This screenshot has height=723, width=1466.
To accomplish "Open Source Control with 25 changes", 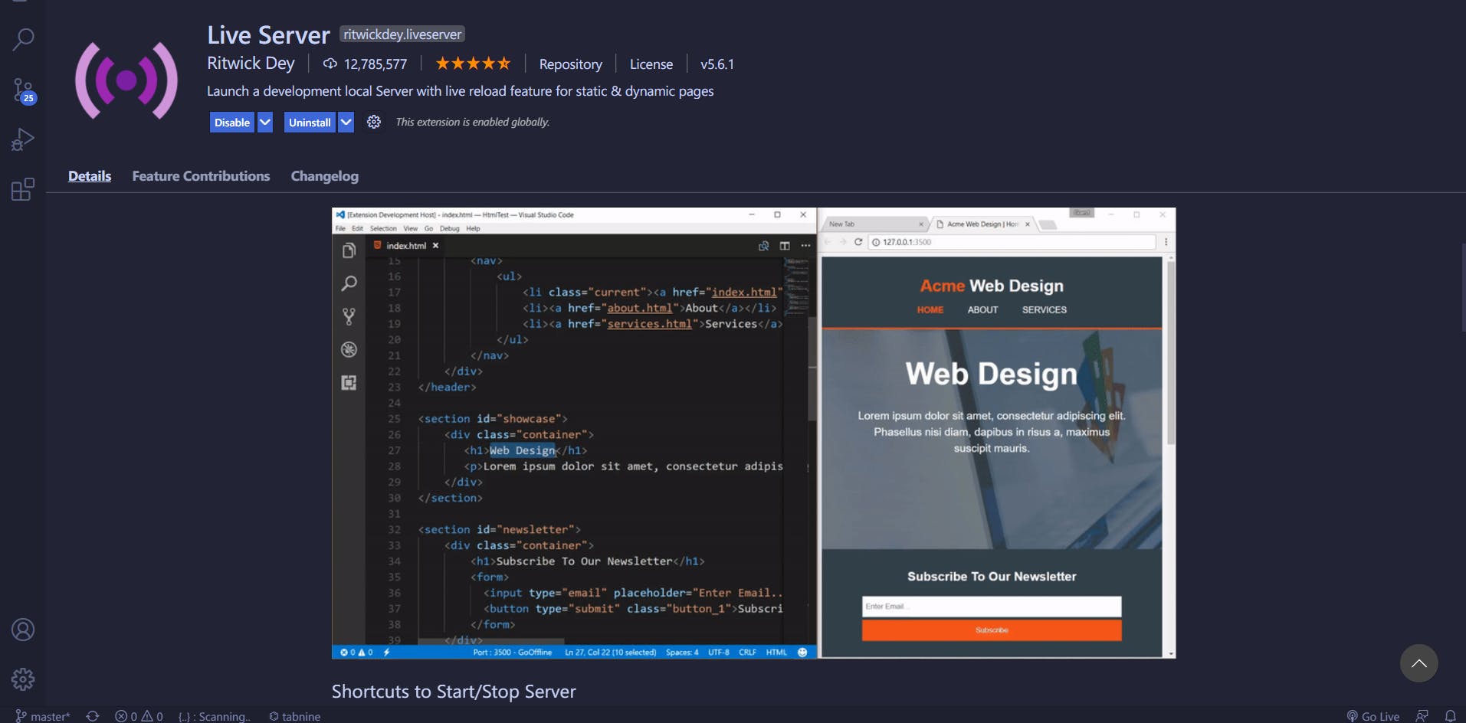I will tap(23, 90).
